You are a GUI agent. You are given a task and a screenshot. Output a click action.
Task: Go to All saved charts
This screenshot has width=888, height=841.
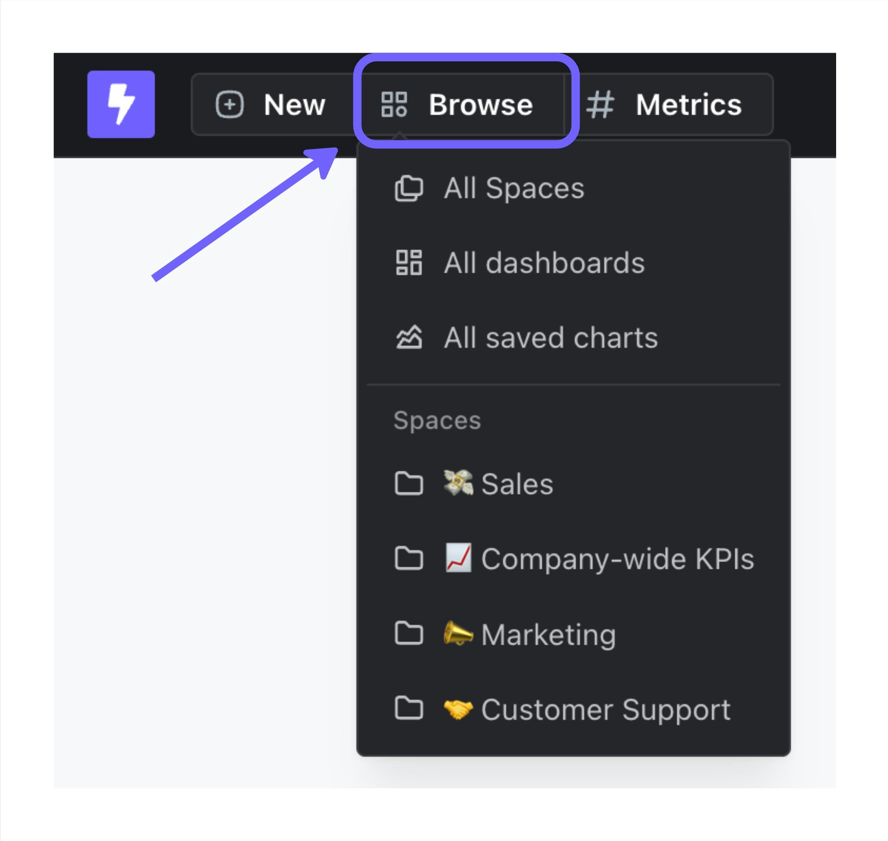(550, 337)
